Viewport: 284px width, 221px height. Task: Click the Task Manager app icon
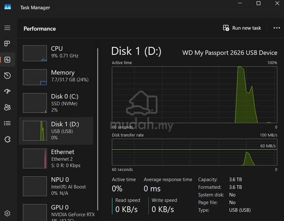[x=7, y=7]
